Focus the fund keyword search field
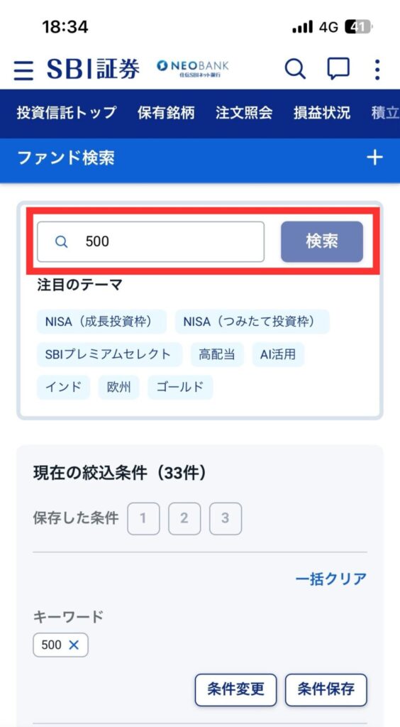The width and height of the screenshot is (400, 727). [150, 241]
